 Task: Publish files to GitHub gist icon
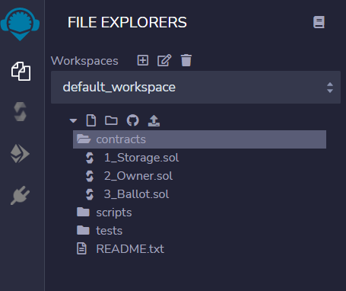coord(133,120)
